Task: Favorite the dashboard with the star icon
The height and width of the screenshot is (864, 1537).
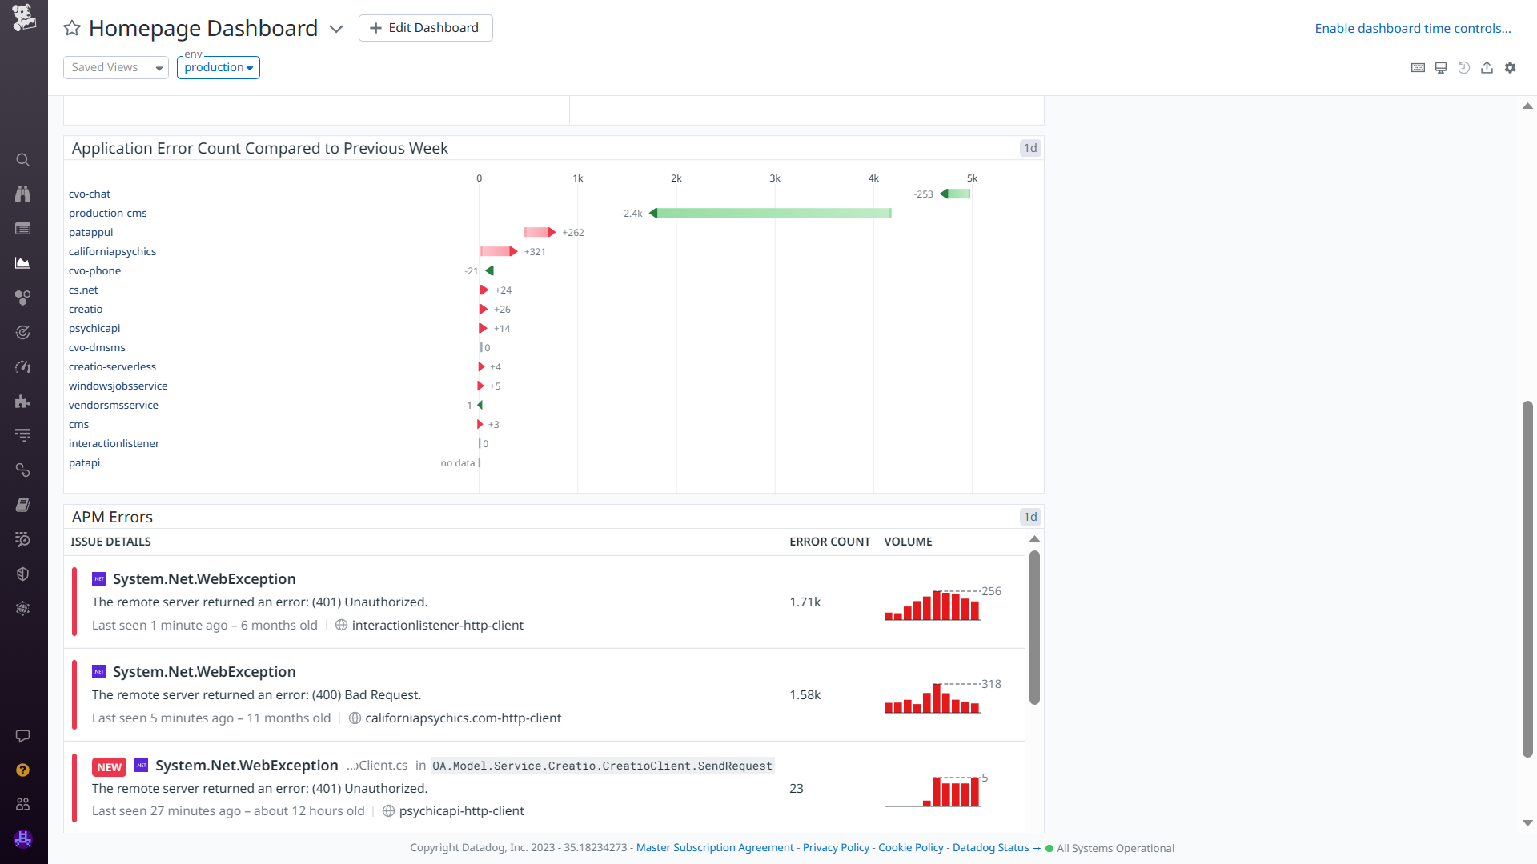Action: [72, 29]
